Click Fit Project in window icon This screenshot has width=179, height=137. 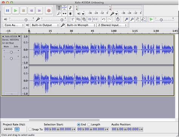click(143, 19)
